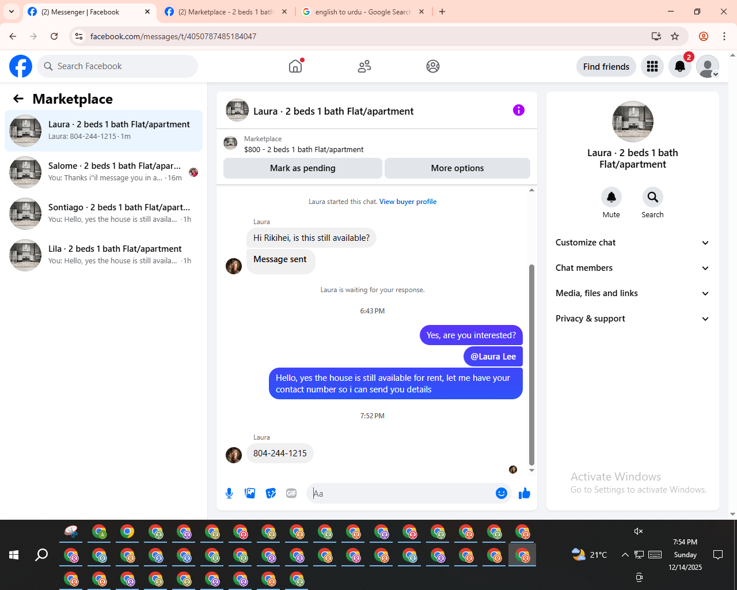Switch to Marketplace - 2 beds tab
This screenshot has height=590, width=737.
click(226, 12)
